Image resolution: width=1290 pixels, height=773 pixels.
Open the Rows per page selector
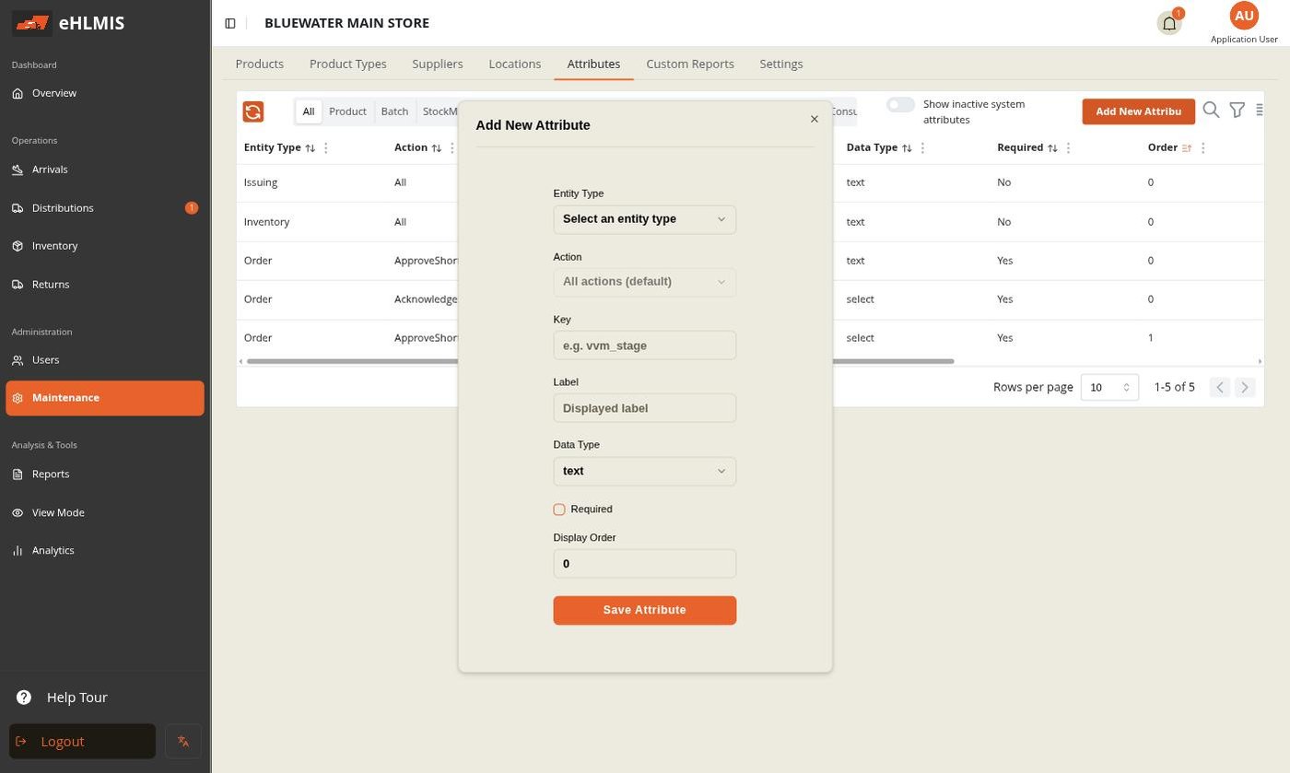click(x=1109, y=388)
